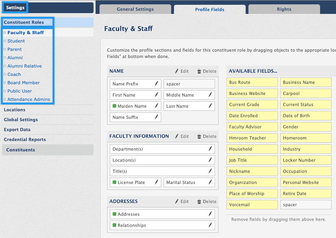
Task: Select Board Member role
Action: click(x=23, y=83)
